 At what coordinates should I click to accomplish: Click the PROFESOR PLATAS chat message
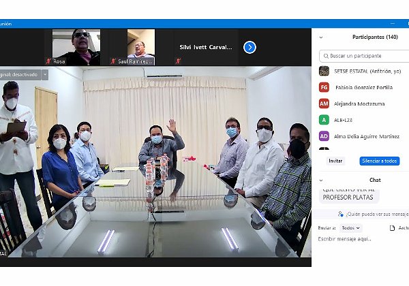(349, 195)
